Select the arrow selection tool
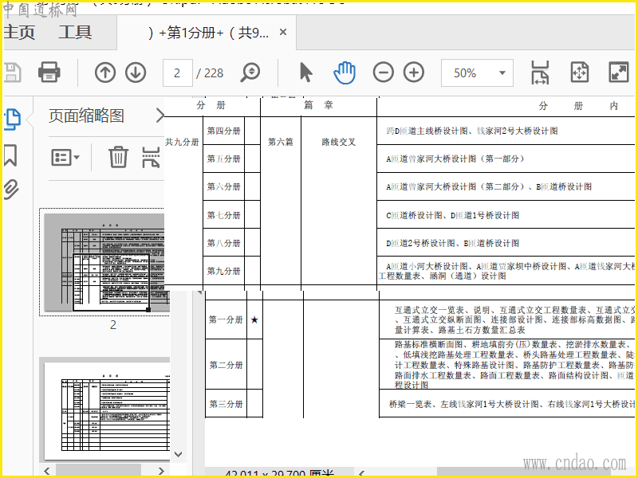This screenshot has width=638, height=478. 305,72
